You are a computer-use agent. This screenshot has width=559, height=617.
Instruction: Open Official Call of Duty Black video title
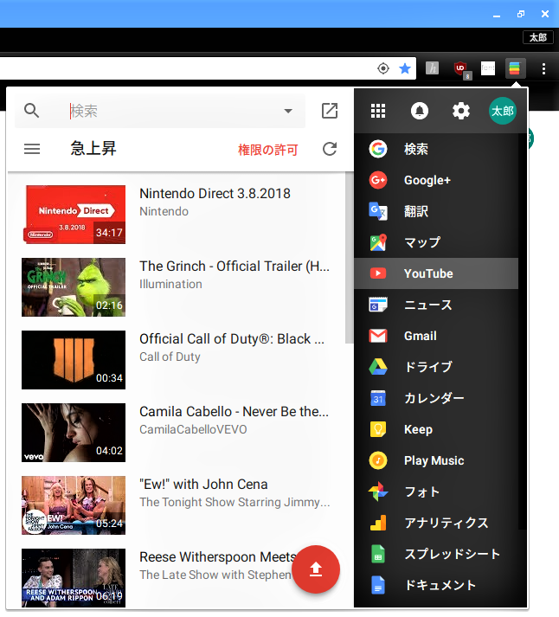232,339
